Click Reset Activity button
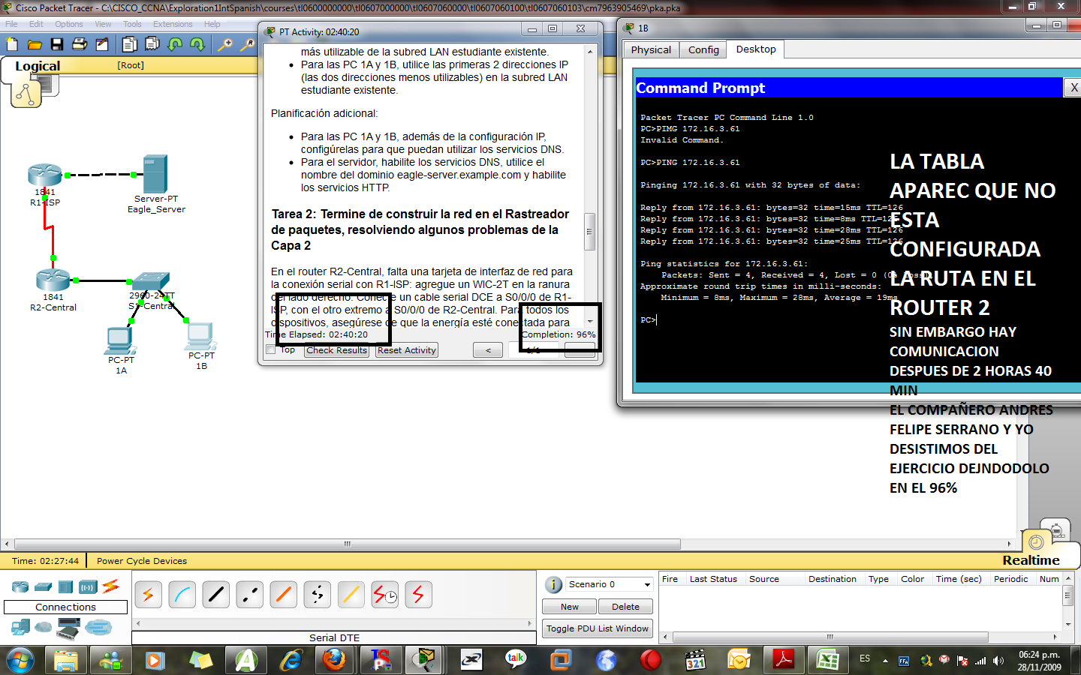The width and height of the screenshot is (1081, 675). pos(407,350)
